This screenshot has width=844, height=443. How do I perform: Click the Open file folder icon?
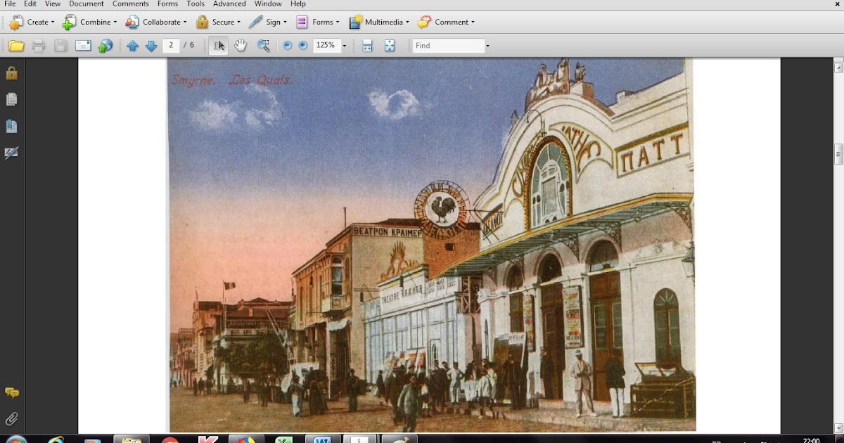(x=16, y=46)
